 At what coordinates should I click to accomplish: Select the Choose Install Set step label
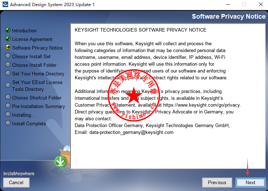(x=31, y=56)
